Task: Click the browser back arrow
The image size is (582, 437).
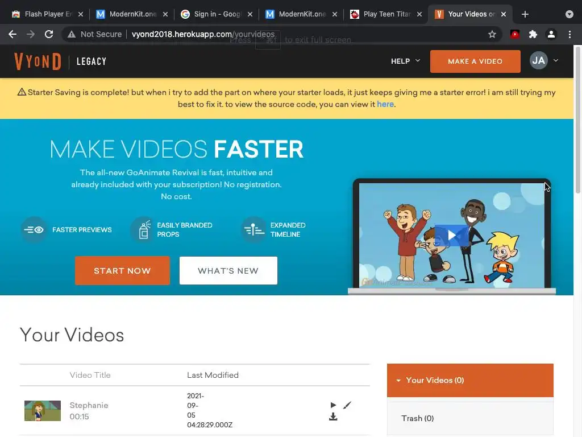Action: [x=13, y=34]
